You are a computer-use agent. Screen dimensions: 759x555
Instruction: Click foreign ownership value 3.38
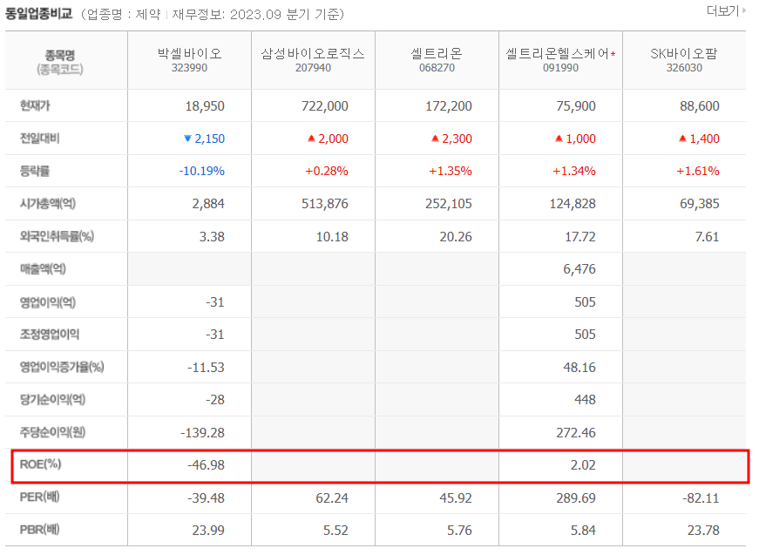[x=212, y=237]
